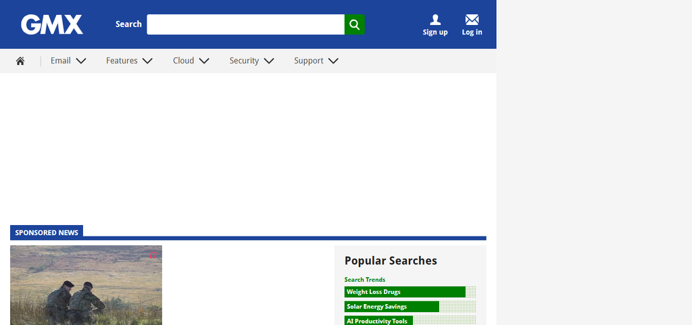Open the Support navigation item
Viewport: 692px width, 325px height.
pyautogui.click(x=308, y=60)
